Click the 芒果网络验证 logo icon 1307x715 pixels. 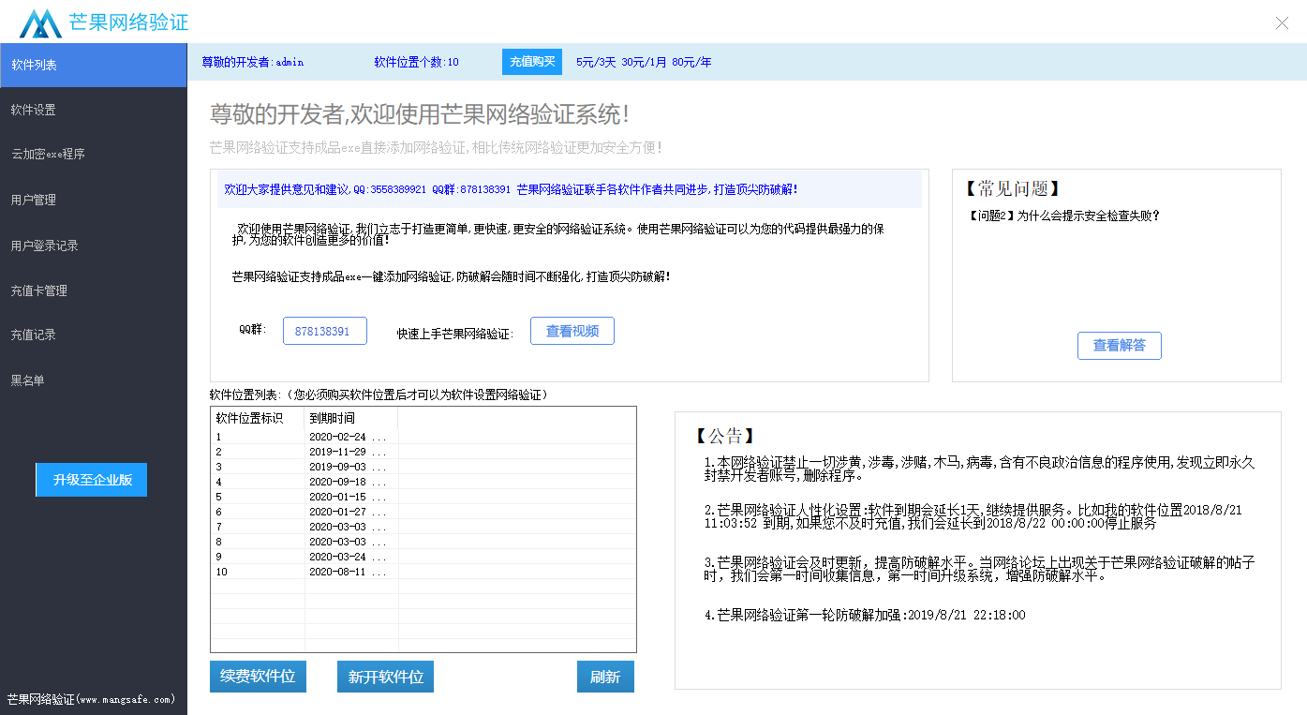[40, 22]
